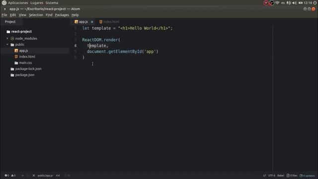Click the microphone indicator icon

coord(289,3)
